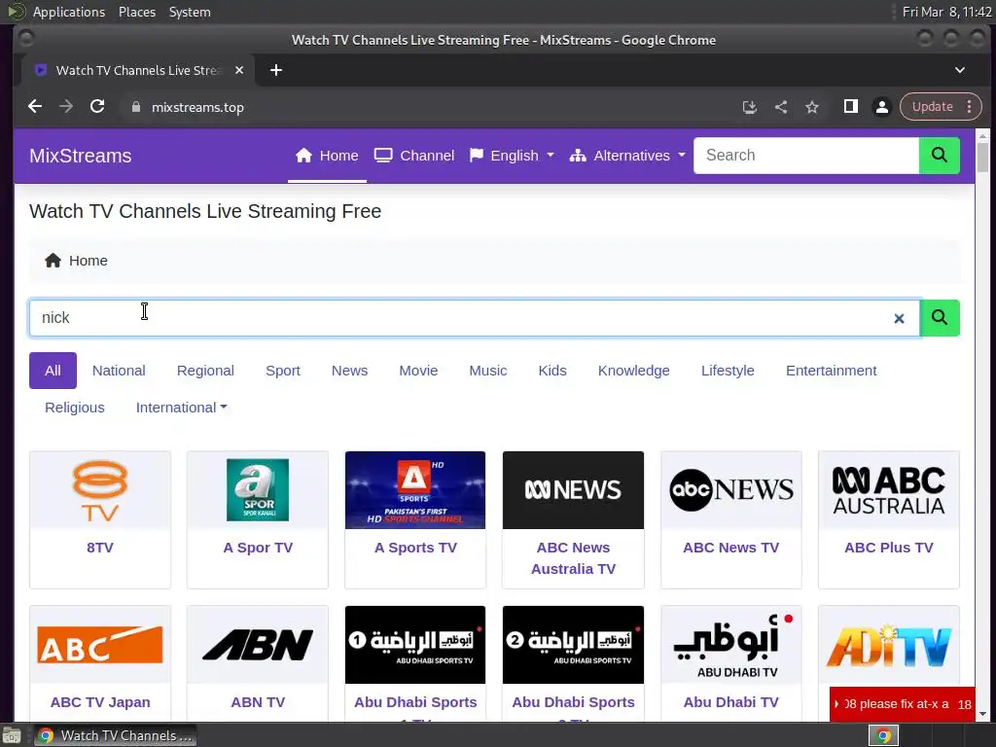996x747 pixels.
Task: Click the install app icon in address bar
Action: click(750, 107)
